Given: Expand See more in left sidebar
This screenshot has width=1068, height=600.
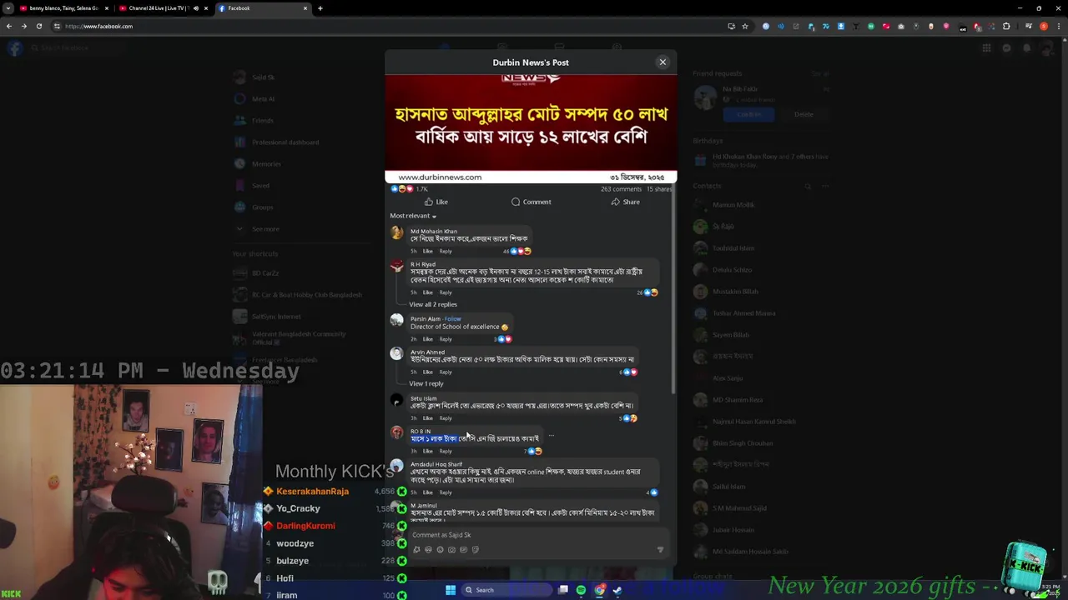Looking at the screenshot, I should 265,228.
